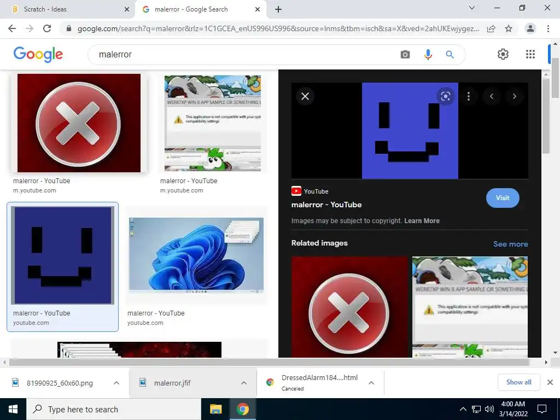Bookmark this page with the star

coord(509,28)
